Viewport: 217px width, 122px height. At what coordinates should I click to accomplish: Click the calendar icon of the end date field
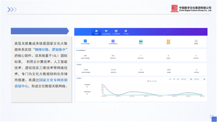click(x=204, y=79)
